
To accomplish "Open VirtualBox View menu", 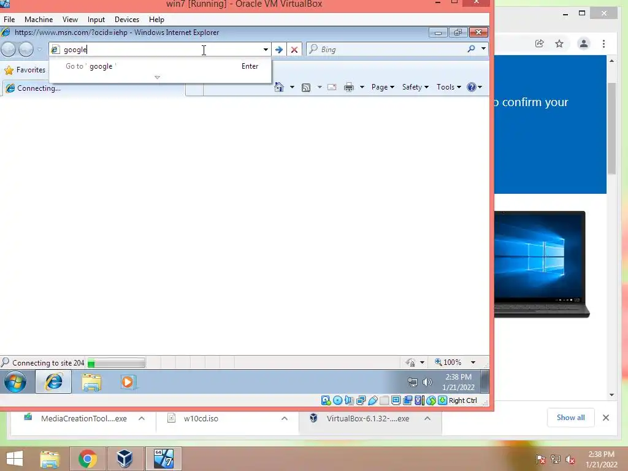I will pos(70,19).
